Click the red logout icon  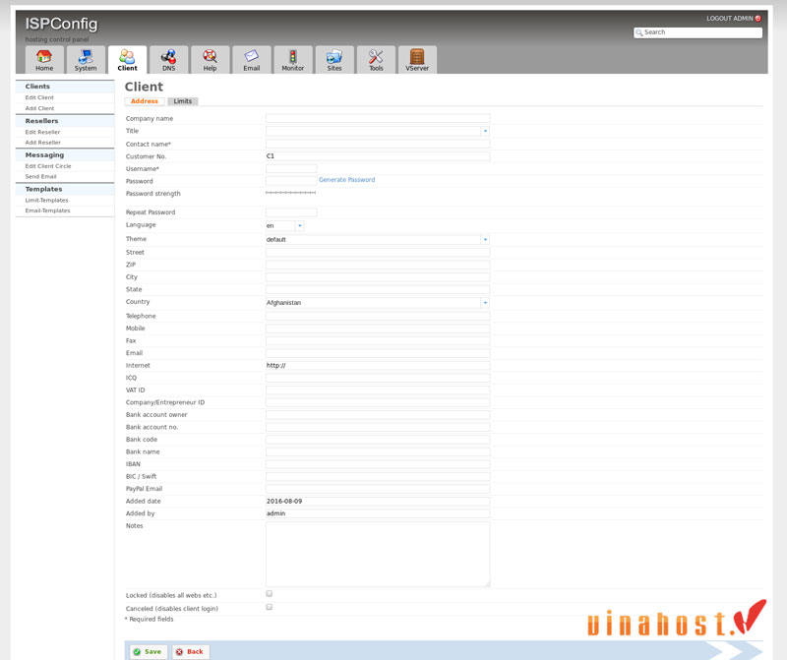pyautogui.click(x=757, y=19)
